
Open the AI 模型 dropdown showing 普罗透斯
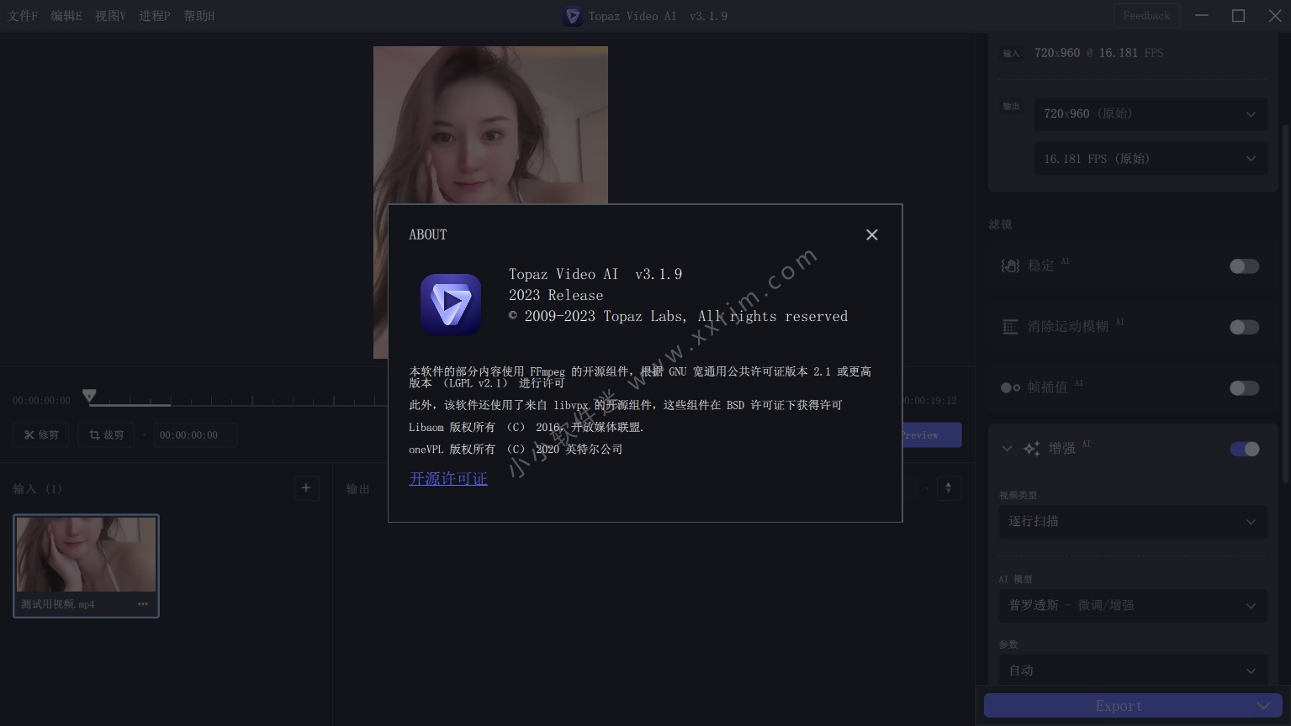click(x=1132, y=606)
